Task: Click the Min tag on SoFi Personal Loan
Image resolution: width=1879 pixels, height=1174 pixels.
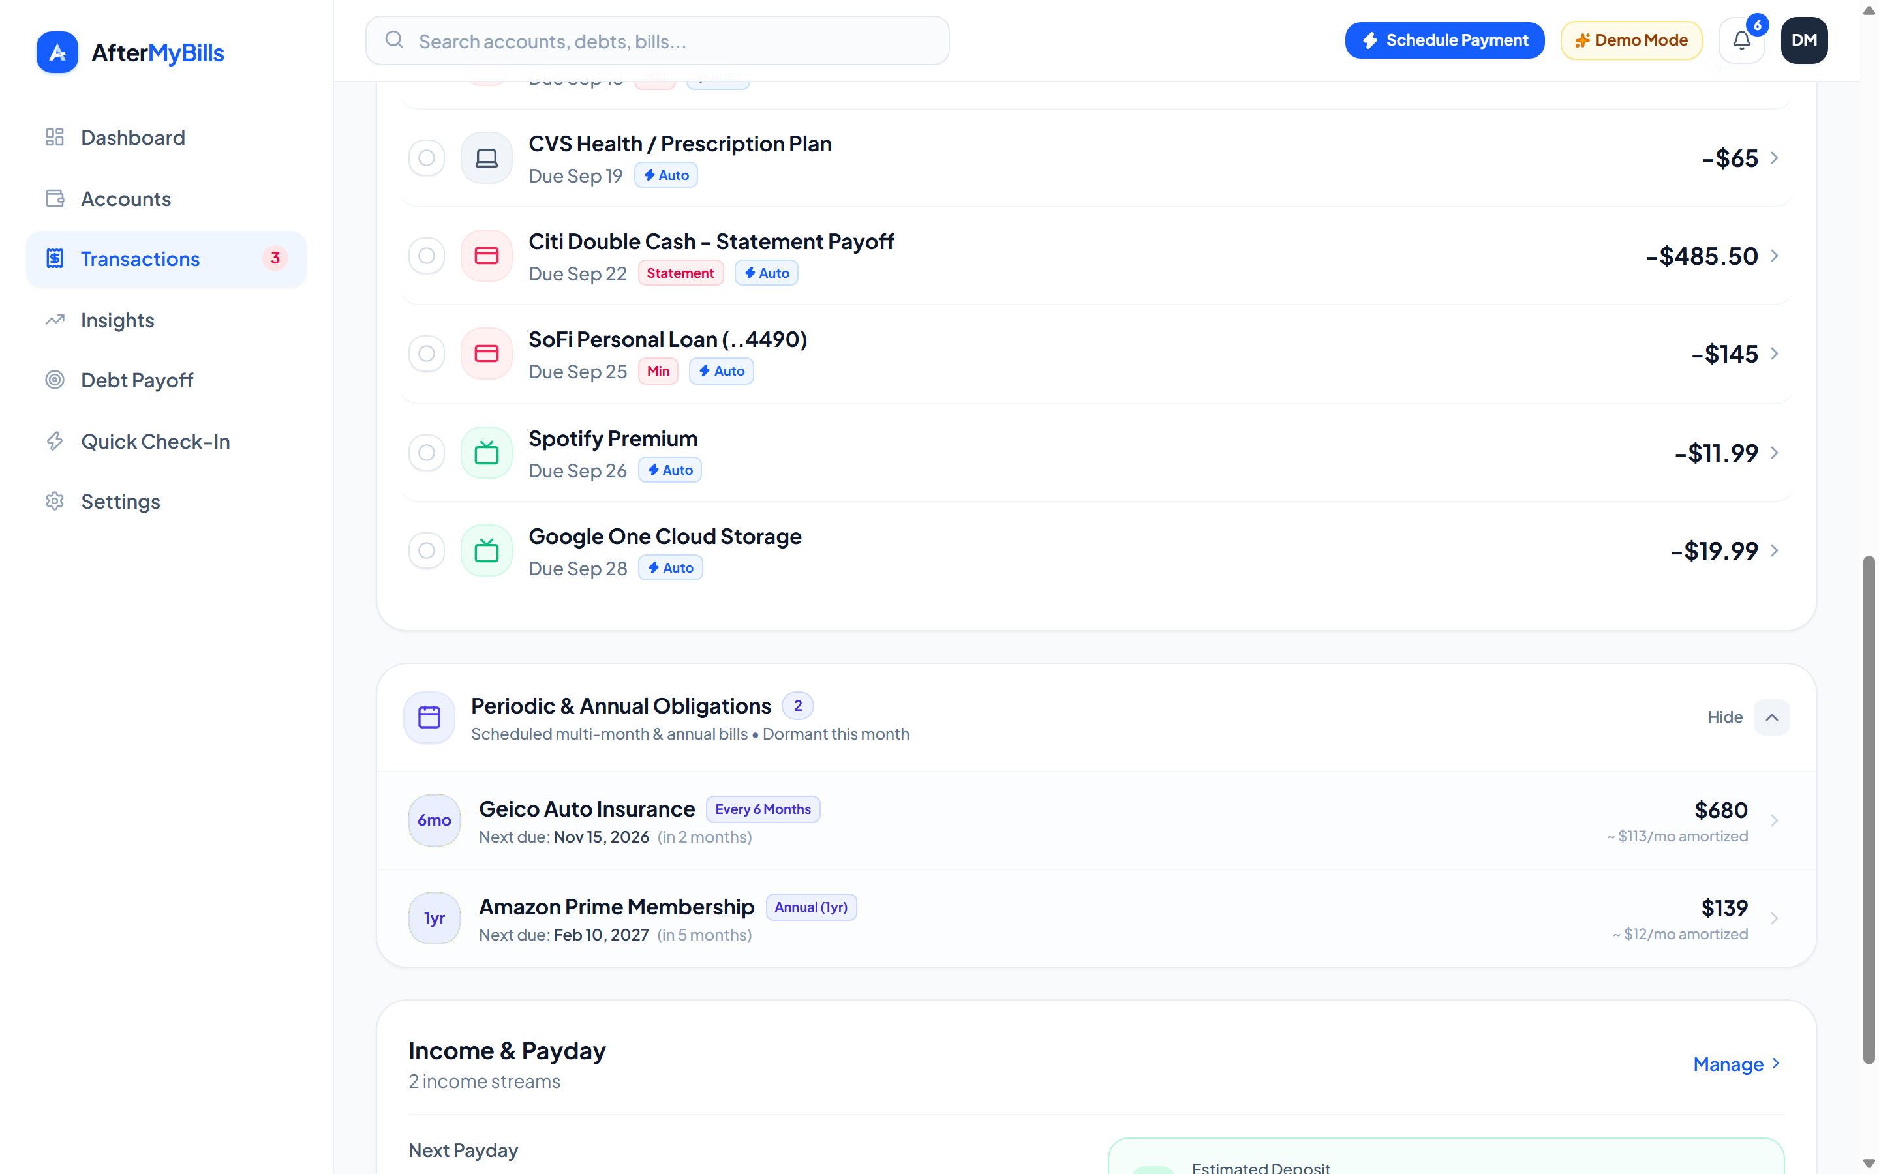Action: click(x=658, y=371)
